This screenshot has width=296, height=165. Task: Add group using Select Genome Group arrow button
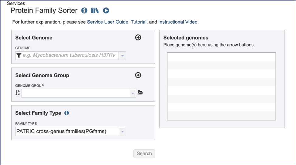click(138, 75)
